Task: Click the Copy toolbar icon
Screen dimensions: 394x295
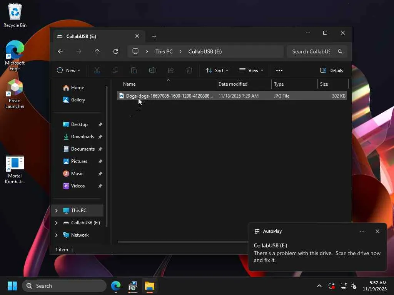Action: [x=115, y=71]
